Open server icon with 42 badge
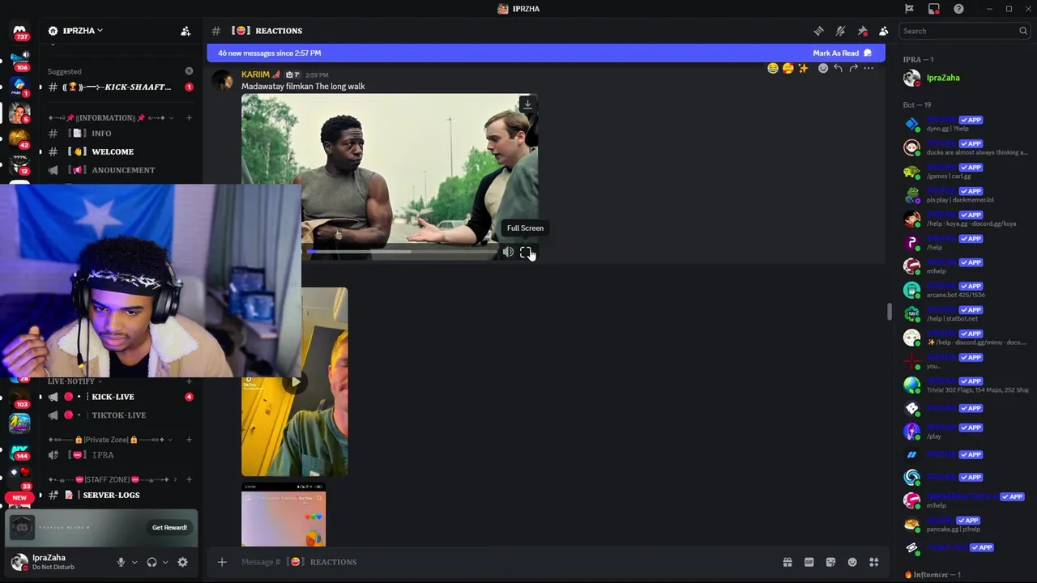 19,139
